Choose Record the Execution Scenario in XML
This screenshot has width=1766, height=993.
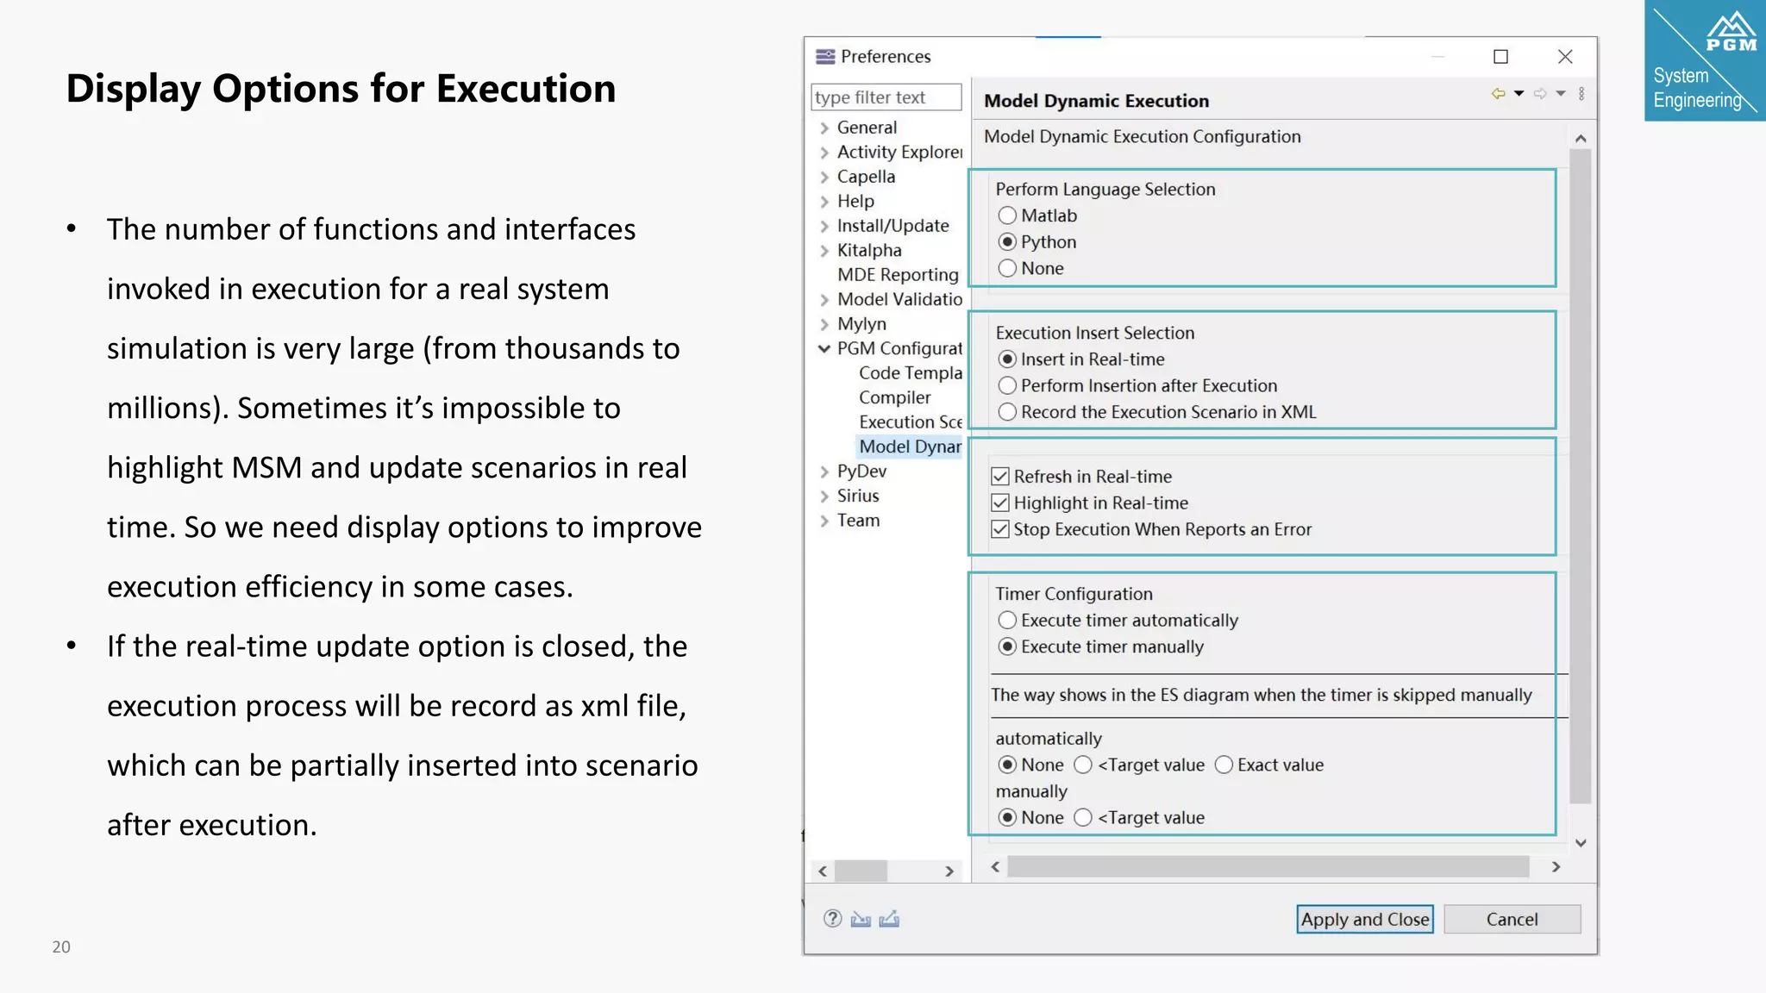coord(1007,412)
